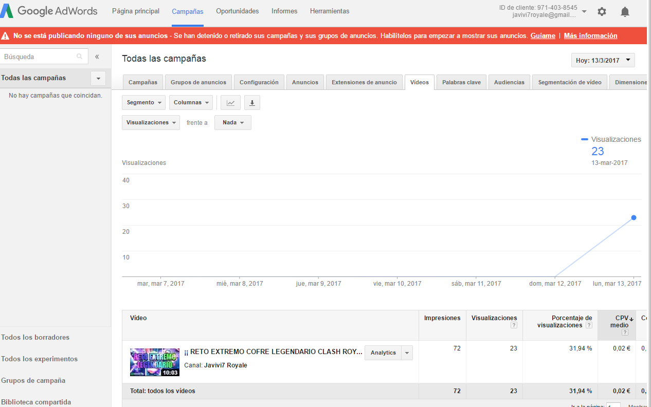Image resolution: width=651 pixels, height=407 pixels.
Task: Switch to the Anuncios tab
Action: point(305,82)
